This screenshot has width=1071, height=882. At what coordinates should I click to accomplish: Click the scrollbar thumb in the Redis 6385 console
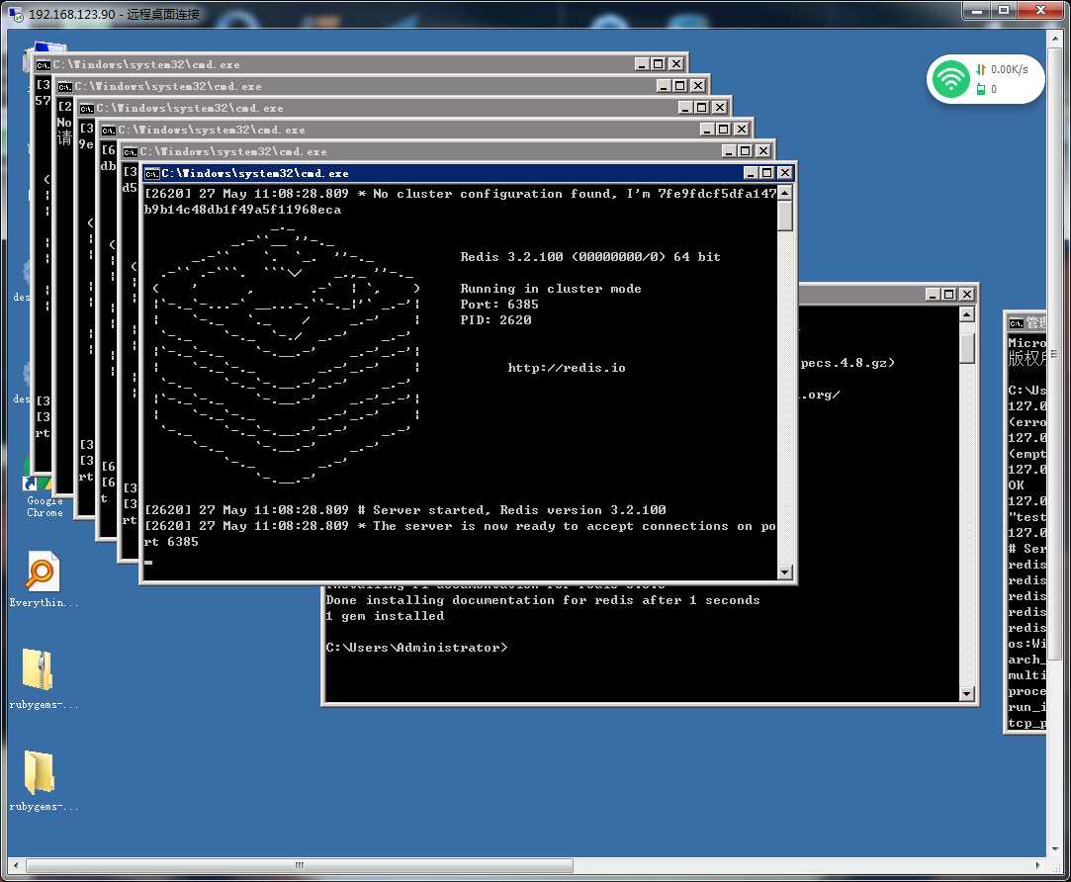(x=785, y=218)
